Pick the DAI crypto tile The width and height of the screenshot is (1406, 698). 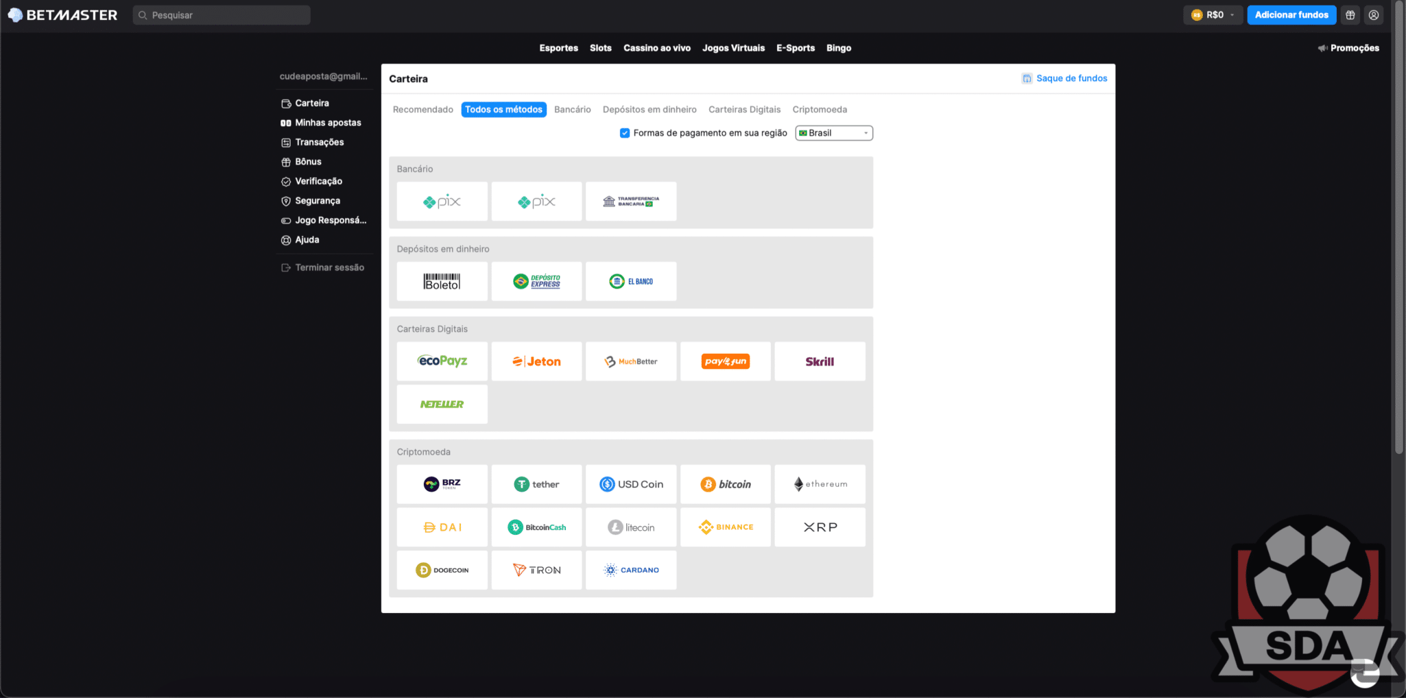(x=442, y=527)
